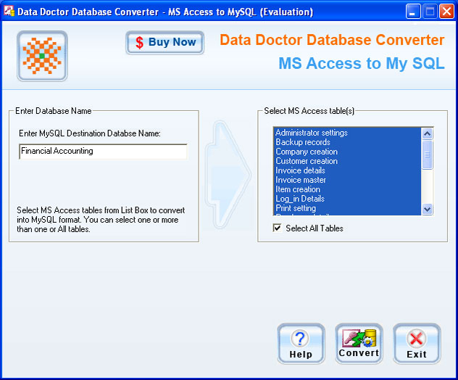Click the table list scrollbar thumb

pyautogui.click(x=427, y=154)
